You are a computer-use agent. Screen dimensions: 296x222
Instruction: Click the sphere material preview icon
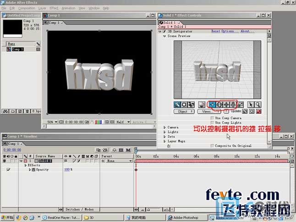202,104
